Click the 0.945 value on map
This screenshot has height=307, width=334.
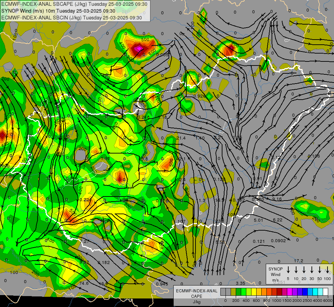162,284
